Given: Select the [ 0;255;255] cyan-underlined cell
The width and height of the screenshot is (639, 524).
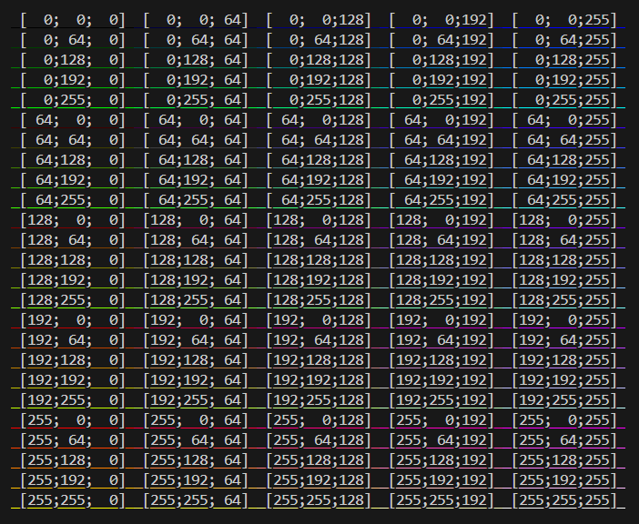Looking at the screenshot, I should coord(564,100).
